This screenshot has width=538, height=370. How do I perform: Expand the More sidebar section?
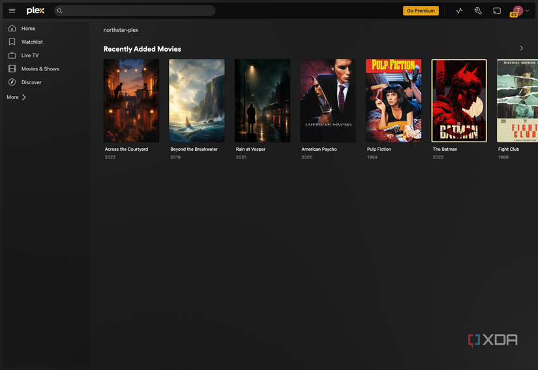click(x=16, y=97)
